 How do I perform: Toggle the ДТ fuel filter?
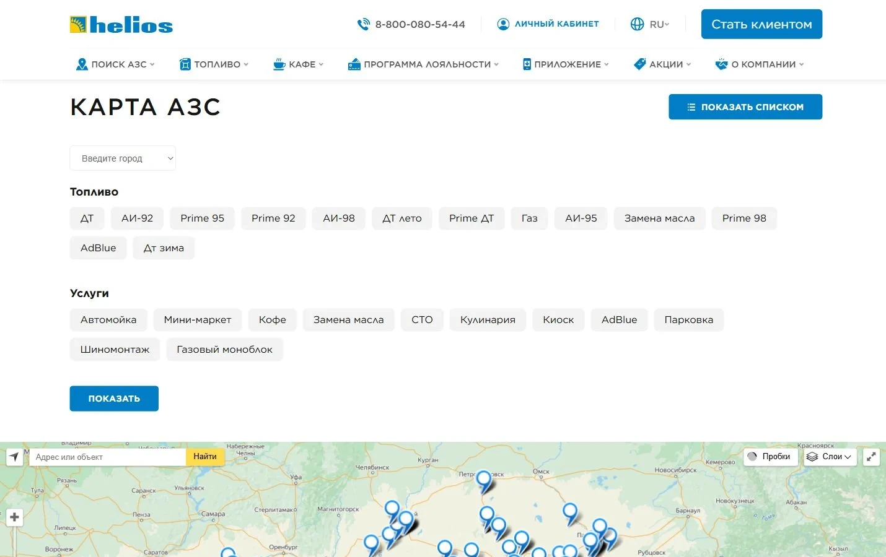point(87,218)
